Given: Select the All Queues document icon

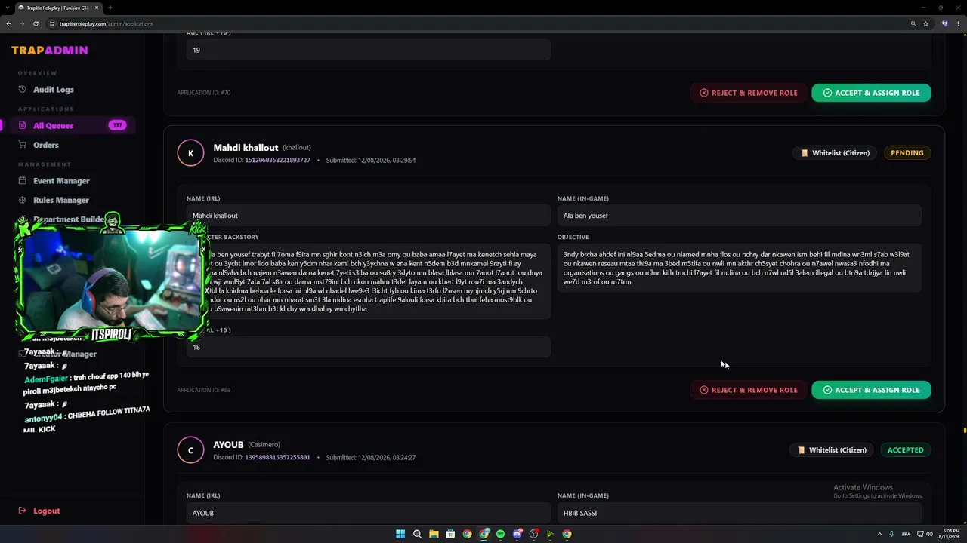Looking at the screenshot, I should 23,126.
